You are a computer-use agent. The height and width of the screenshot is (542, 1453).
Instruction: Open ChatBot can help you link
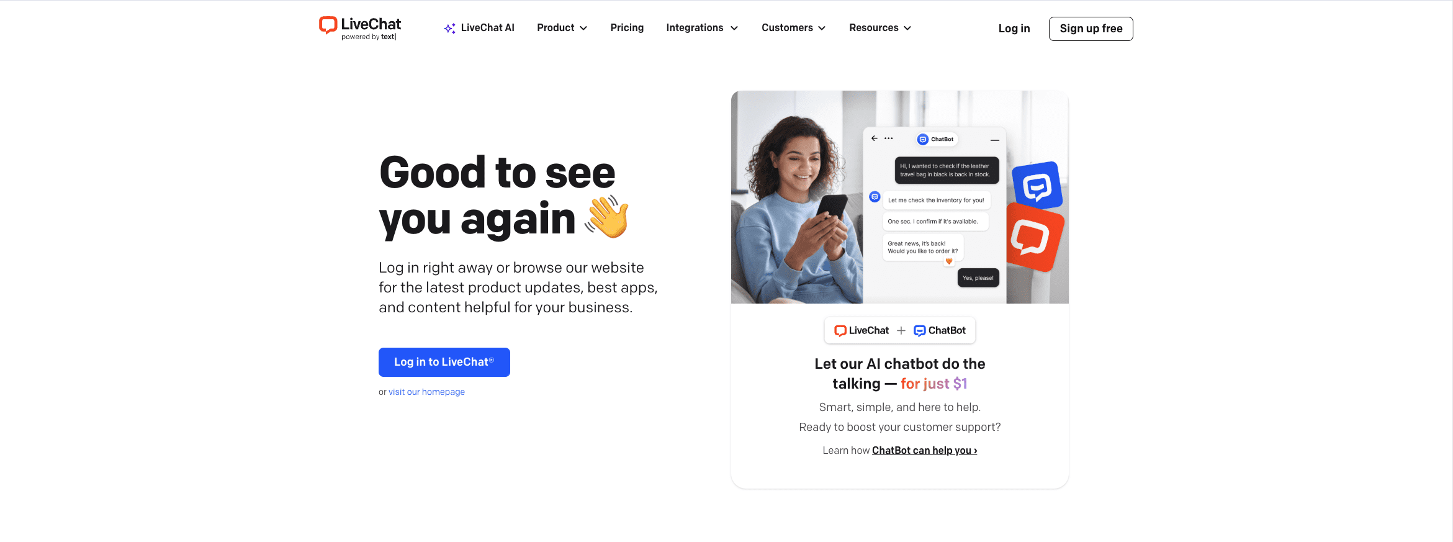click(925, 451)
